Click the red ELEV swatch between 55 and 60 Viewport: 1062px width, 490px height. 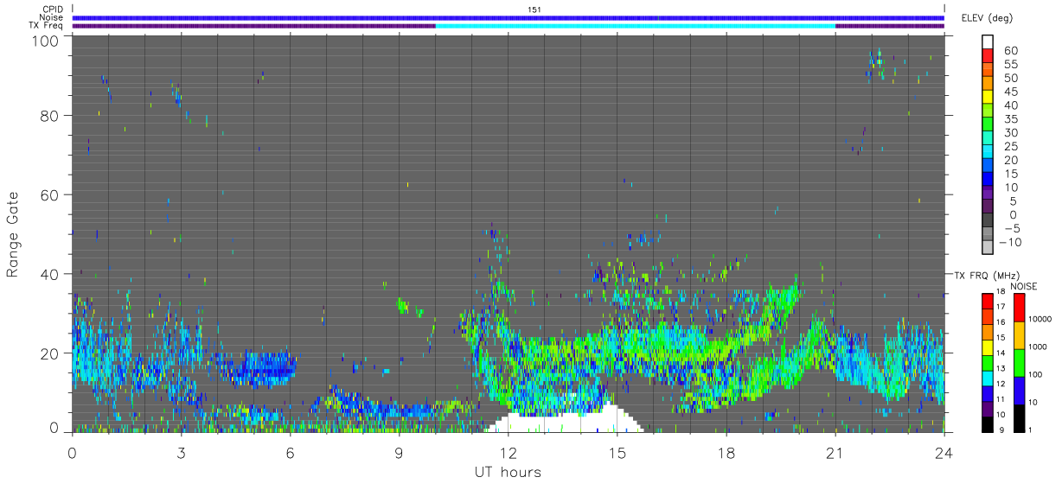(x=988, y=57)
